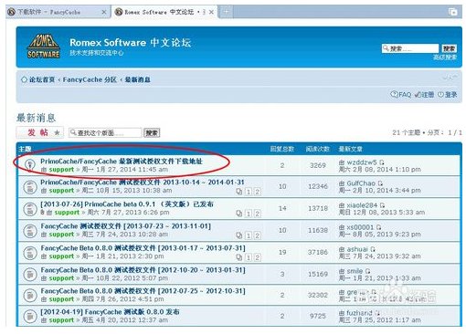Click topic icon of PrimoCache beta 0.9.1 row
This screenshot has width=466, height=334.
(30, 208)
